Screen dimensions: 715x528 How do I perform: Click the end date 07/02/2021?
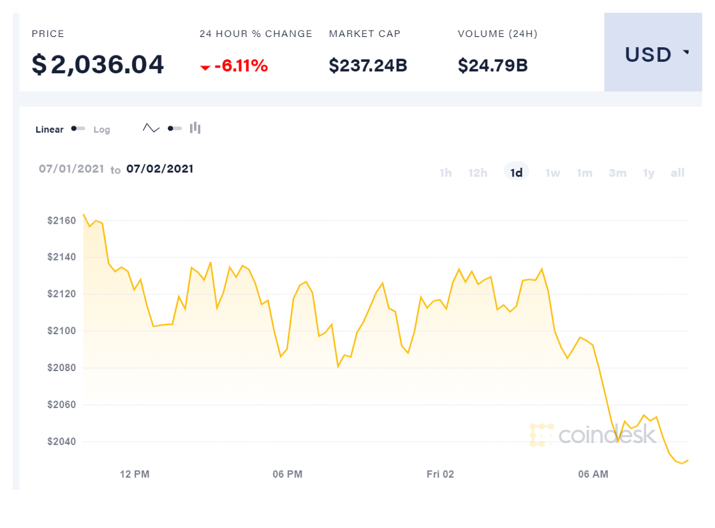click(159, 169)
